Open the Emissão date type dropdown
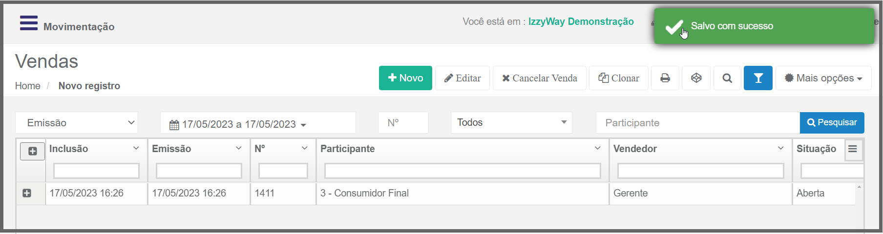This screenshot has height=234, width=883. [x=77, y=123]
